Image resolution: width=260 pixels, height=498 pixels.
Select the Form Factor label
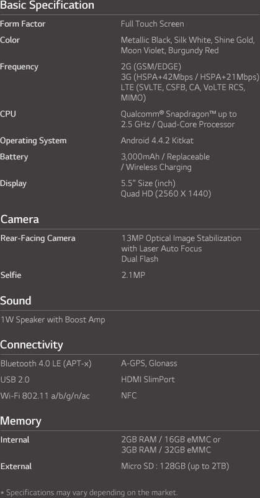22,24
